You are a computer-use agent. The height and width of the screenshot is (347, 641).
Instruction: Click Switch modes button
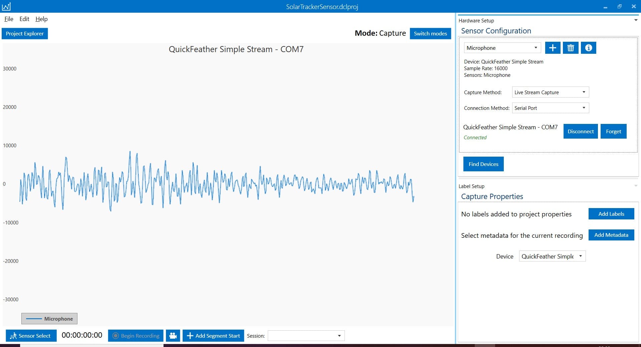[430, 33]
